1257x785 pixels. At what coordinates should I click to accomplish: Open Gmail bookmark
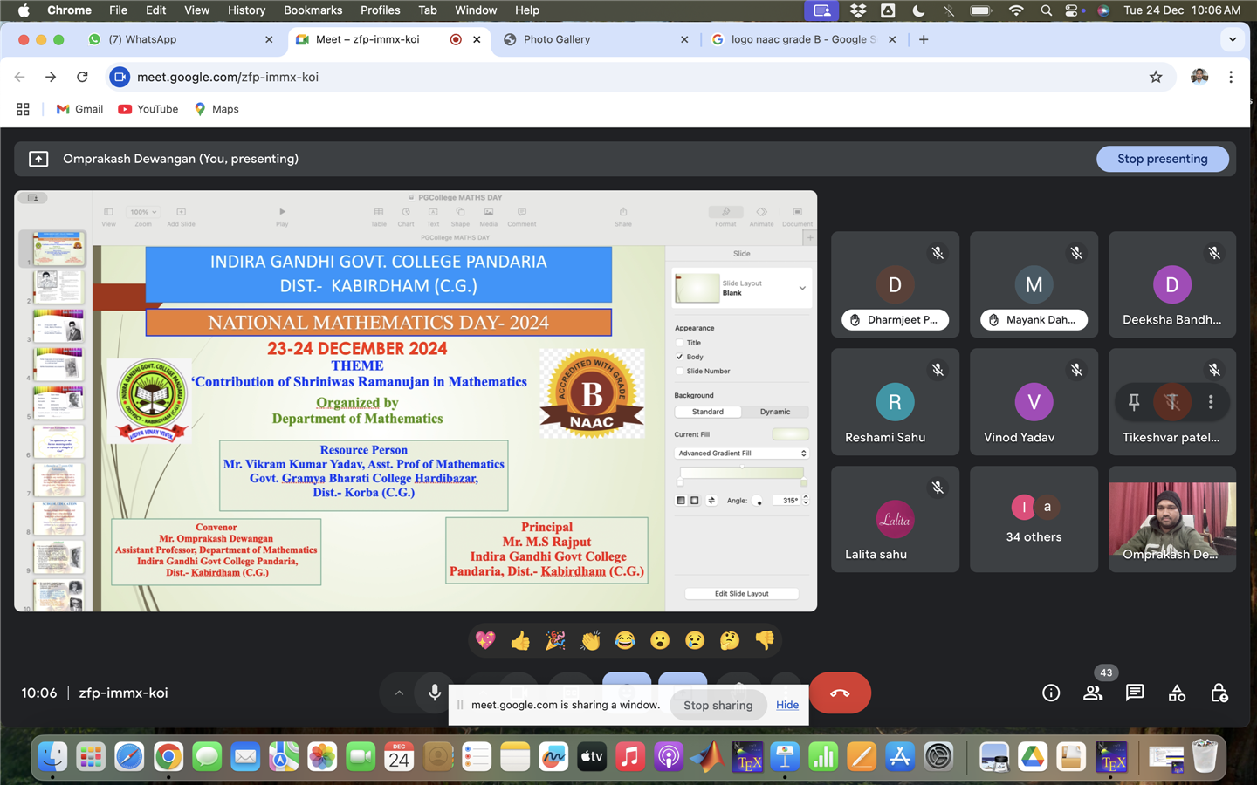coord(80,109)
